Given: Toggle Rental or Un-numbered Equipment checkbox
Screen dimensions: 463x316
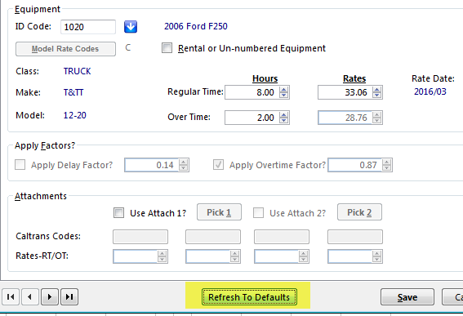Looking at the screenshot, I should pyautogui.click(x=167, y=48).
